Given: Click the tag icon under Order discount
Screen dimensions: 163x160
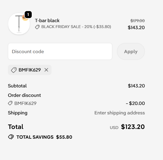Looking at the screenshot, I should click(10, 103).
